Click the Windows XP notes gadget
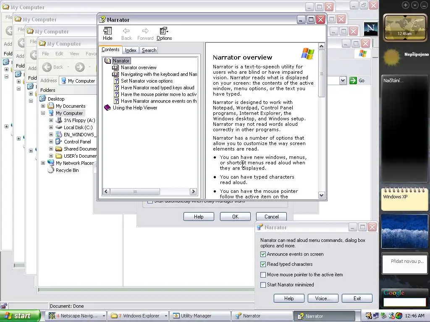Image resolution: width=430 pixels, height=322 pixels. click(x=404, y=199)
